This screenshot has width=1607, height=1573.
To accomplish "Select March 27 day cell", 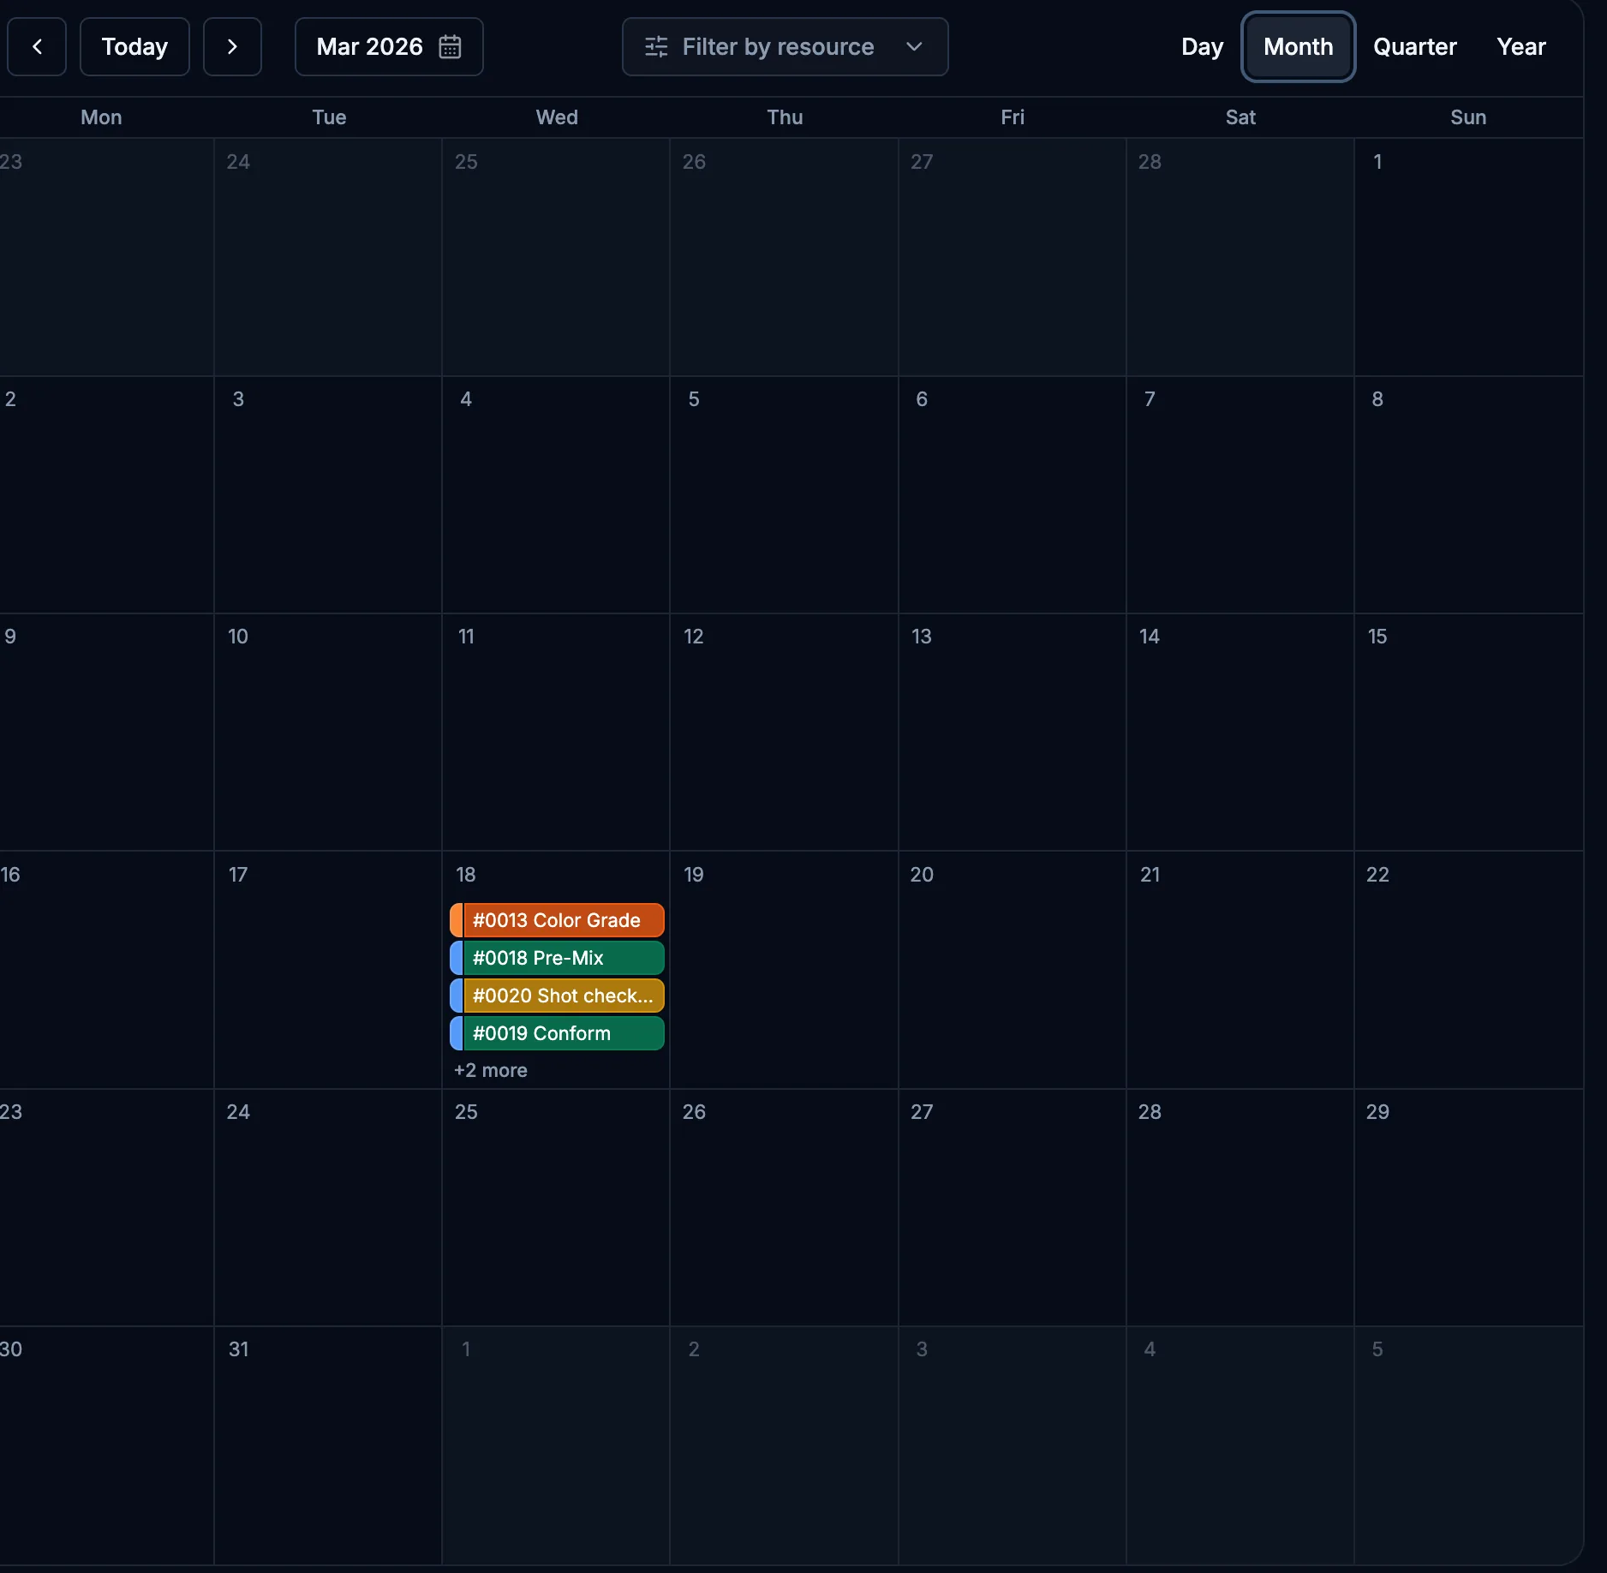I will [x=1012, y=1207].
